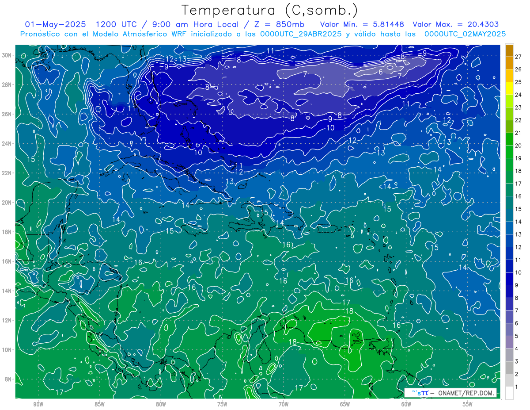Click the 25 value on the color scale
The image size is (530, 410).
pyautogui.click(x=518, y=82)
